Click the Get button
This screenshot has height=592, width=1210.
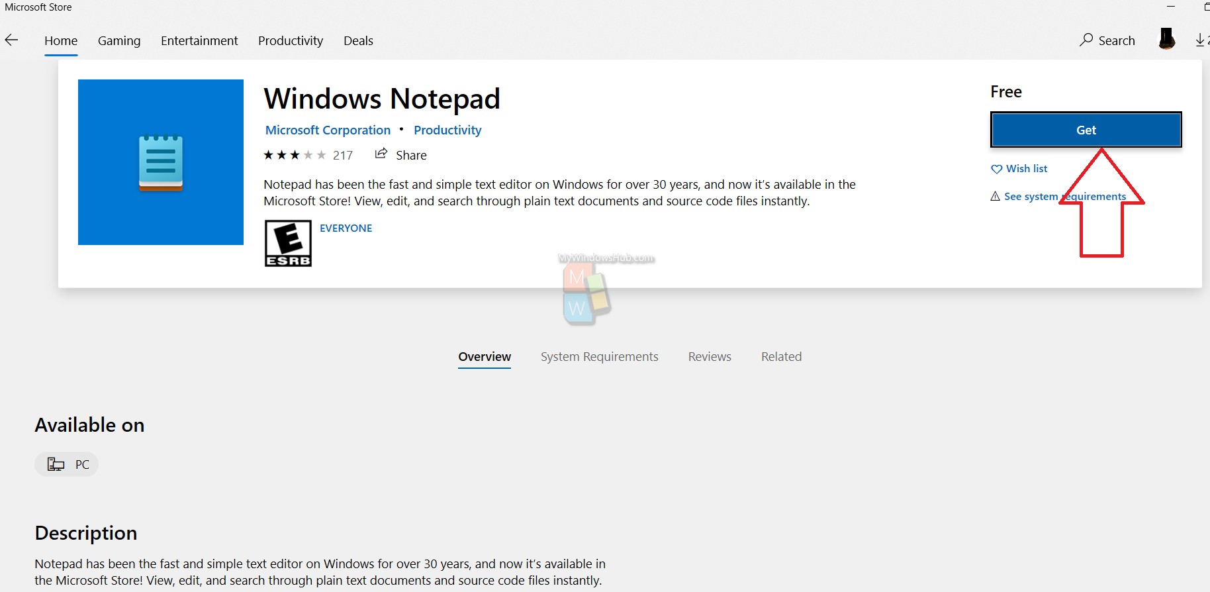pos(1086,130)
